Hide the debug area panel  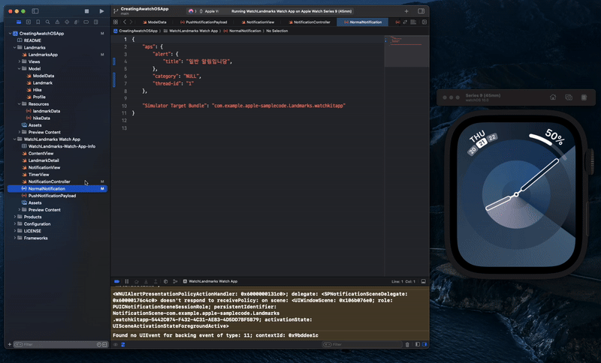pyautogui.click(x=424, y=281)
